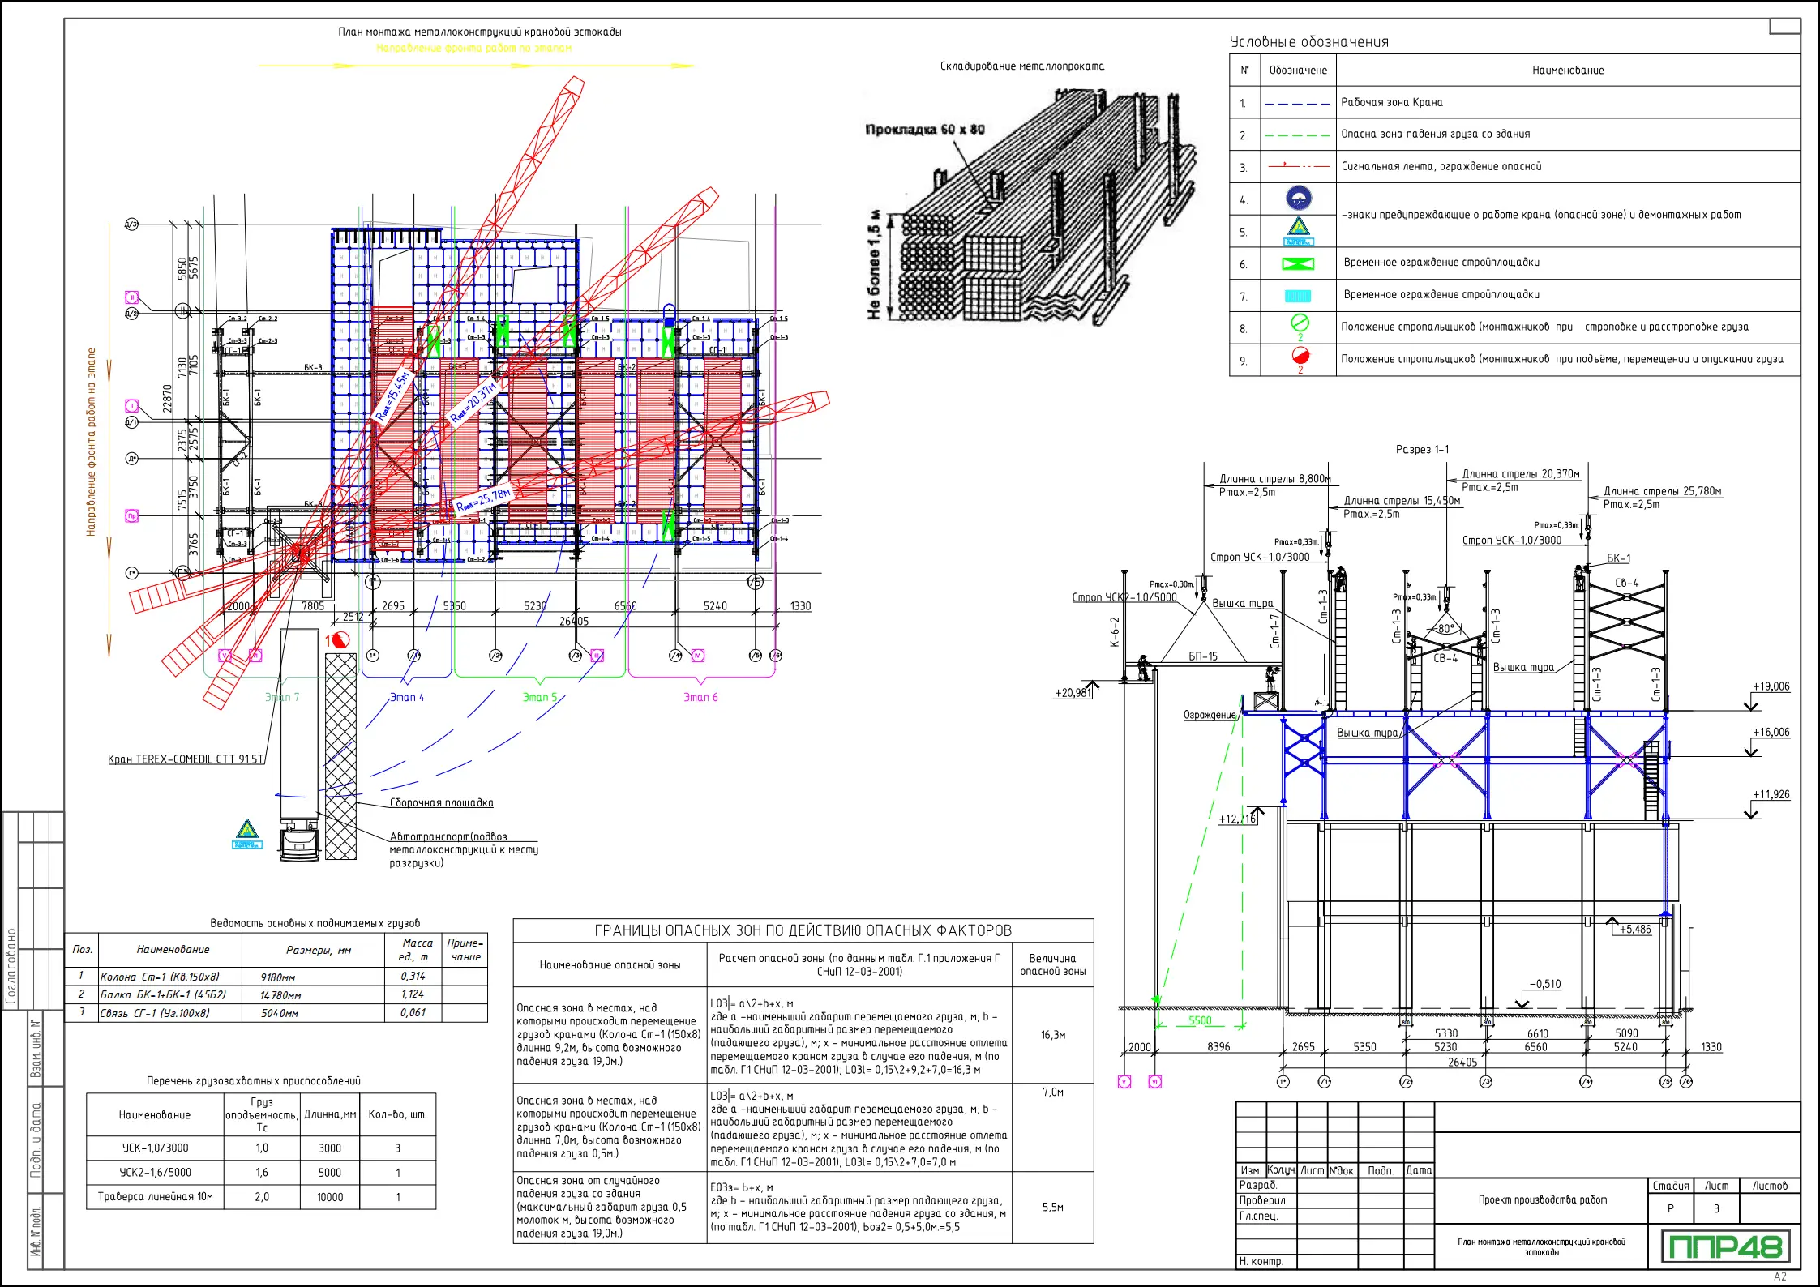Click the green circle slinger position symbol
The image size is (1820, 1287).
point(1300,323)
